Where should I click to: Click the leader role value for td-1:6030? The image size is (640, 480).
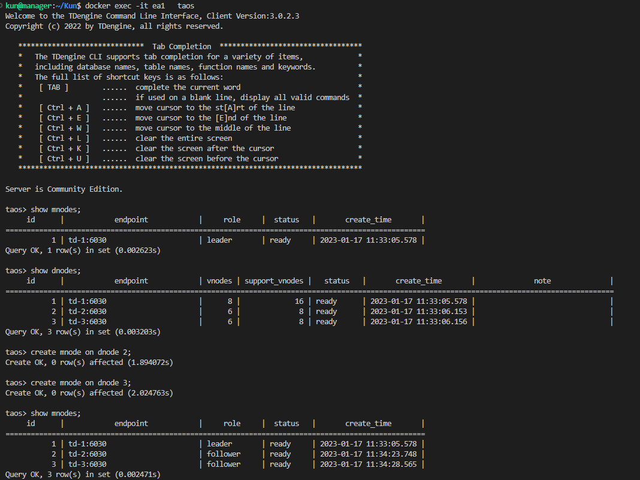pos(219,240)
